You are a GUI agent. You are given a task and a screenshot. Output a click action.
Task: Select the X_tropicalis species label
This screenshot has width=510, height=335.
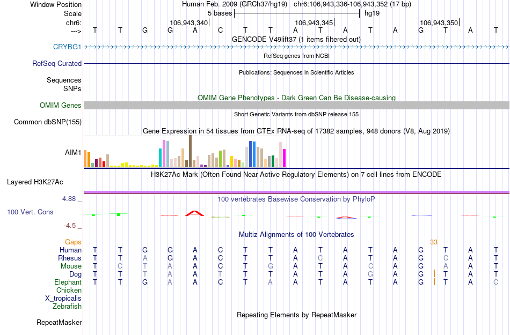63,299
